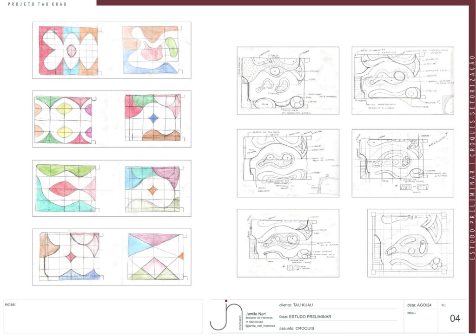
Task: Click the red dot above the logo
Action: pyautogui.click(x=225, y=301)
